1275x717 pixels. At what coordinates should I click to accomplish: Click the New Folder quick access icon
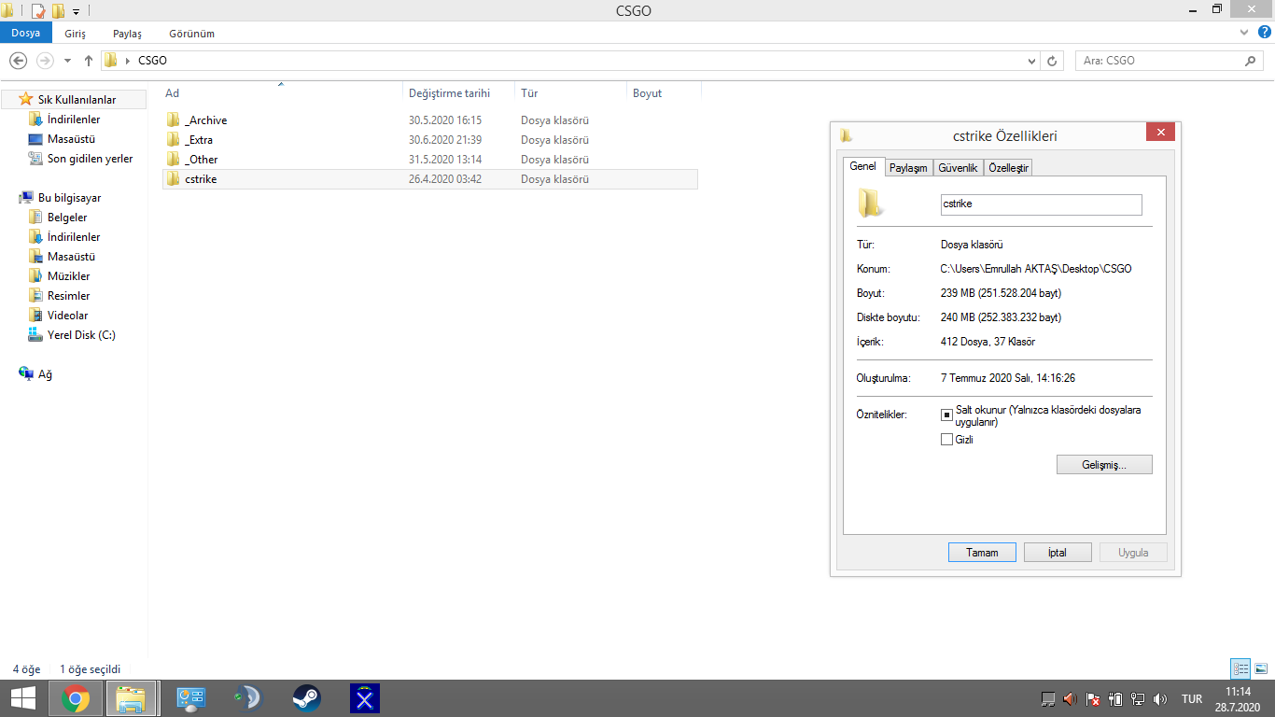pyautogui.click(x=58, y=11)
